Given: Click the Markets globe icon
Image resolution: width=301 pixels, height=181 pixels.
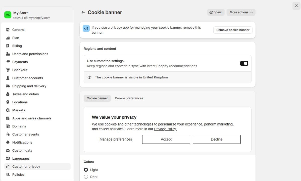Looking at the screenshot, I should [8, 110].
